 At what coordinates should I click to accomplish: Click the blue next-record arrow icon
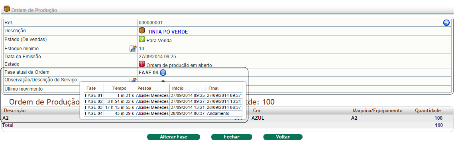(x=446, y=23)
